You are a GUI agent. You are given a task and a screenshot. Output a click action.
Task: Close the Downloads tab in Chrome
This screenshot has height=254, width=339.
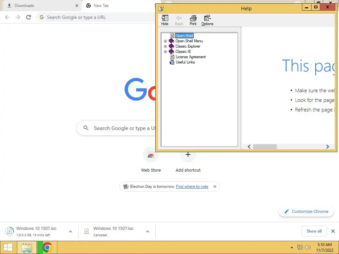pyautogui.click(x=77, y=6)
